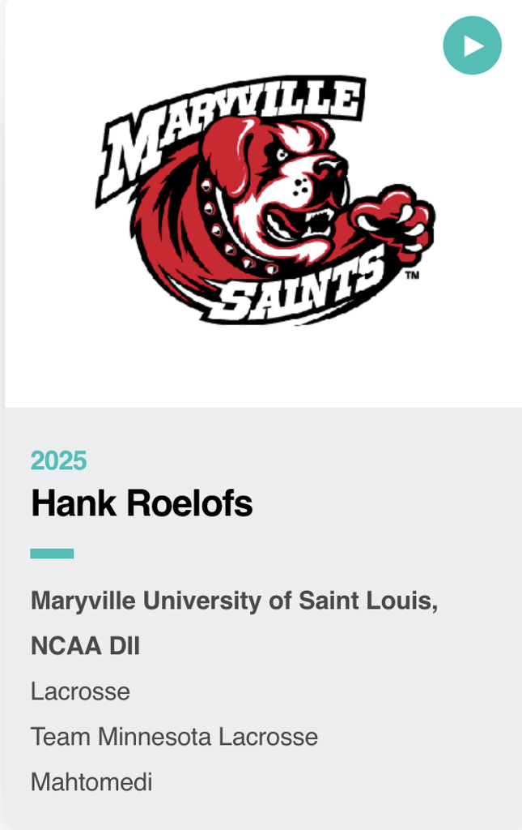
Task: Click the Team Minnesota Lacrosse club name
Action: tap(174, 737)
